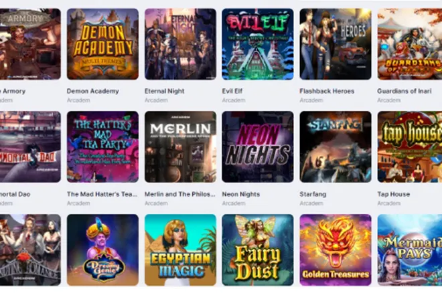Launch the Evil Elf game thumbnail
This screenshot has width=442, height=293.
click(x=258, y=44)
